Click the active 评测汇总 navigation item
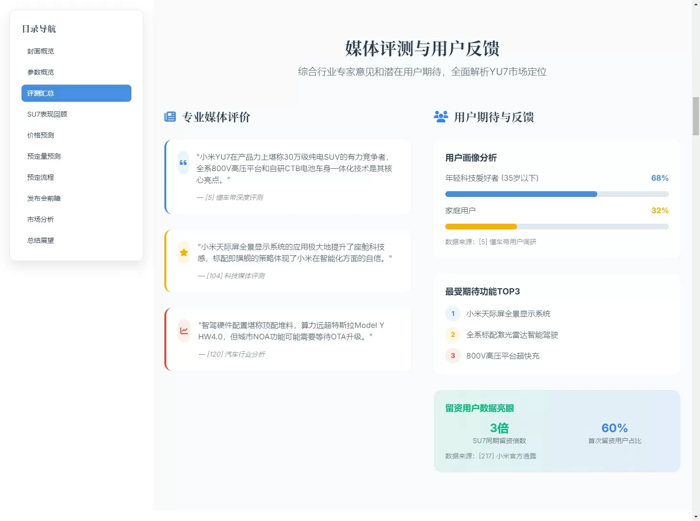This screenshot has width=700, height=521. (x=76, y=93)
